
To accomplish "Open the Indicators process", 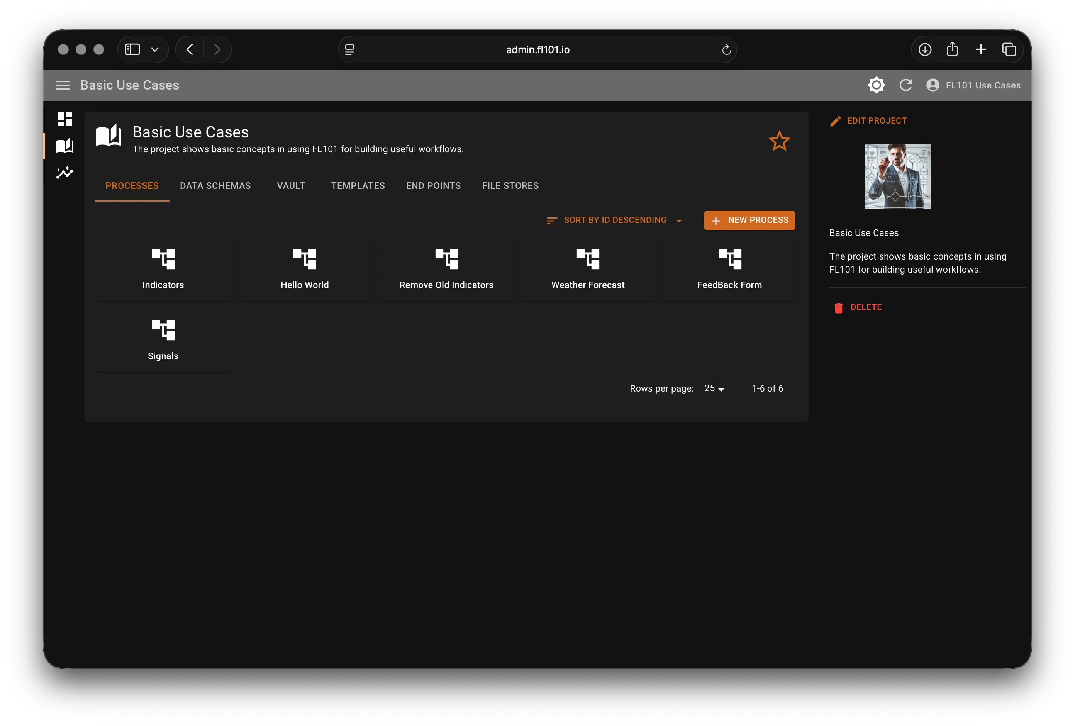I will [x=163, y=268].
